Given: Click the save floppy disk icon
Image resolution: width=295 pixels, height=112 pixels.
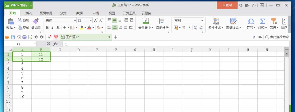Looking at the screenshot, I should 13,37.
